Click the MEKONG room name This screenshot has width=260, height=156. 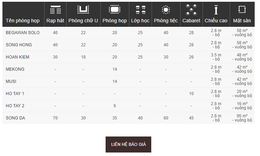pos(15,69)
